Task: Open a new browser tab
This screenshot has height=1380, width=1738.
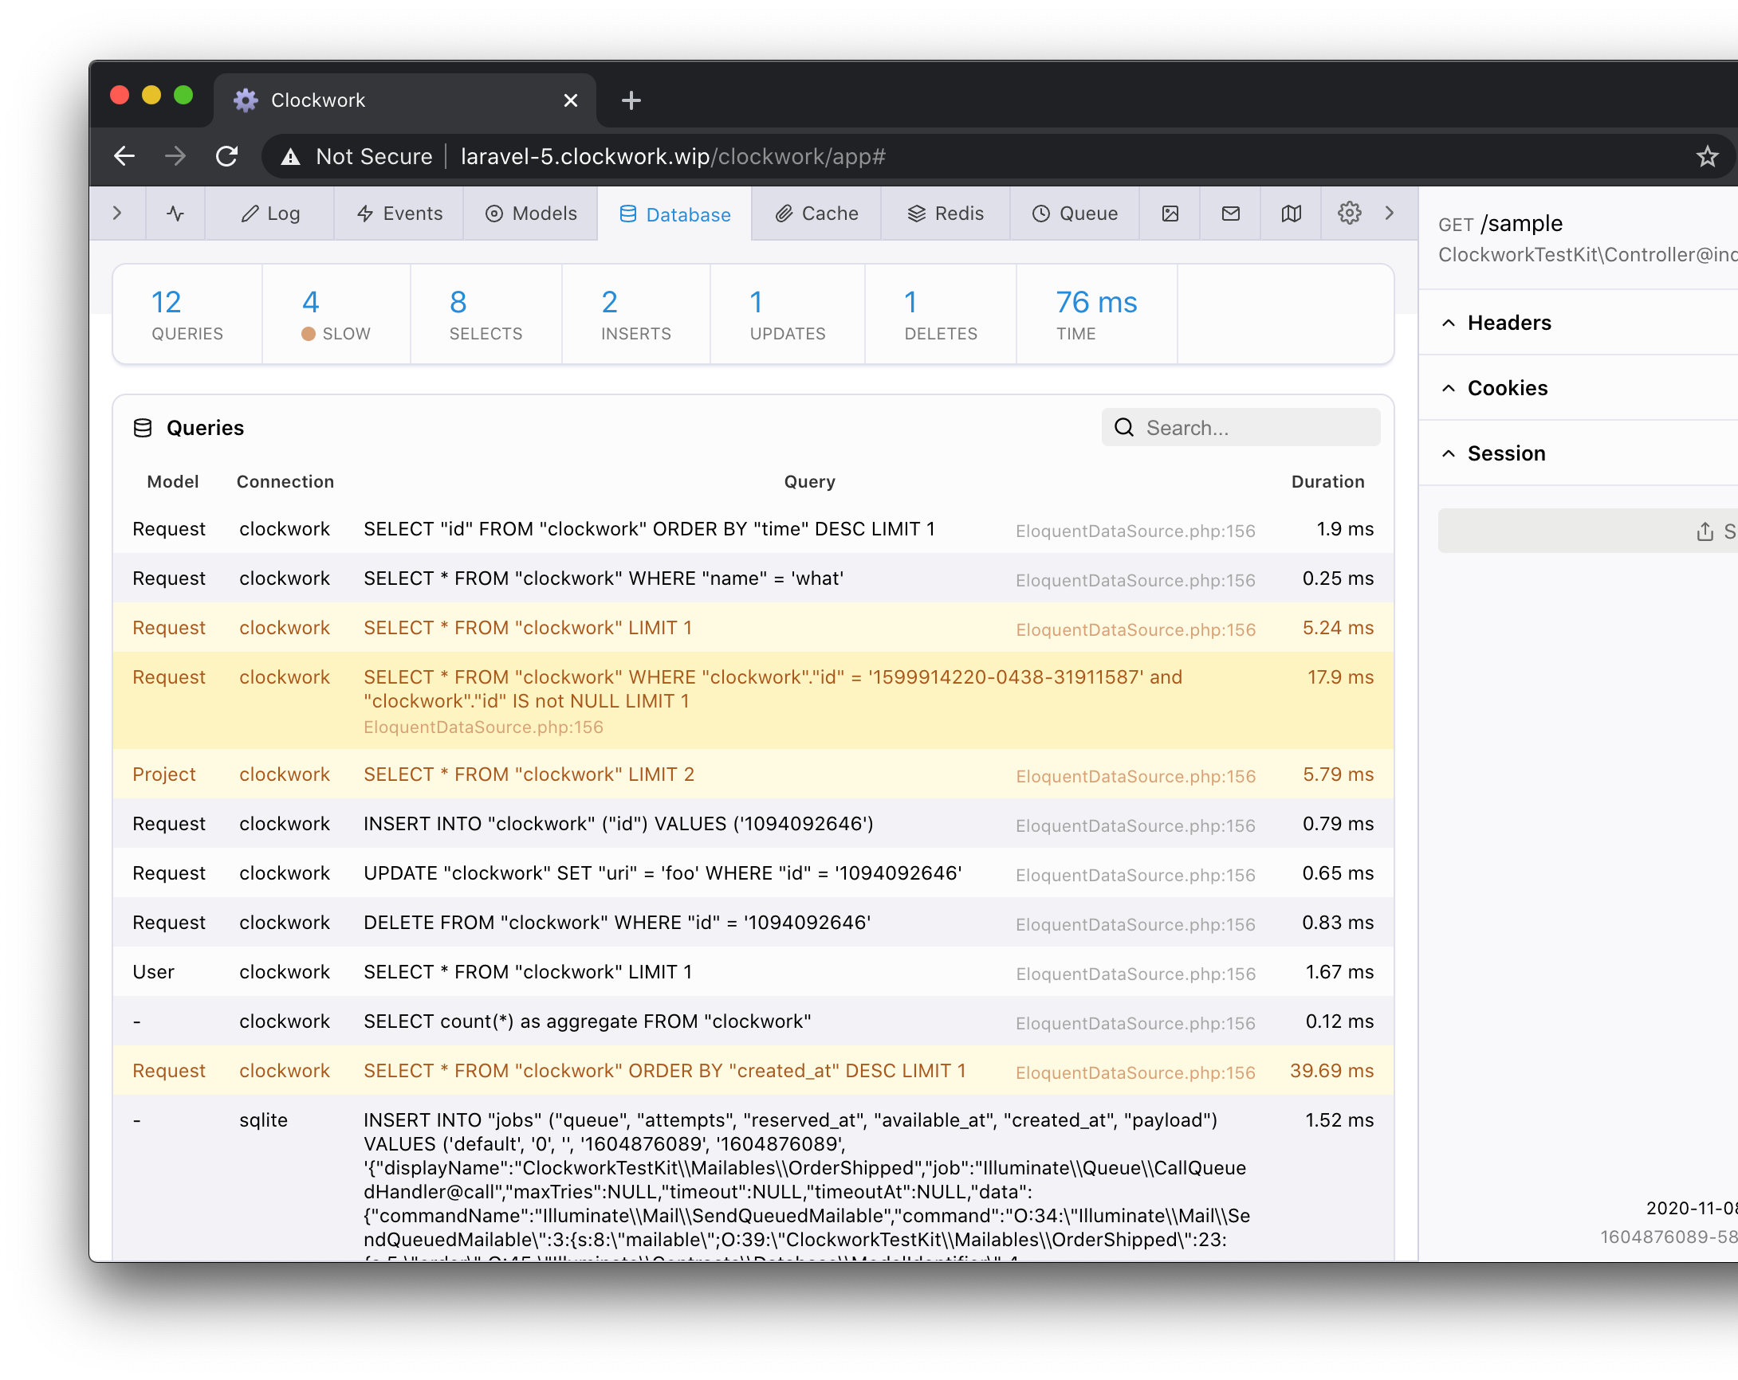Action: click(631, 100)
